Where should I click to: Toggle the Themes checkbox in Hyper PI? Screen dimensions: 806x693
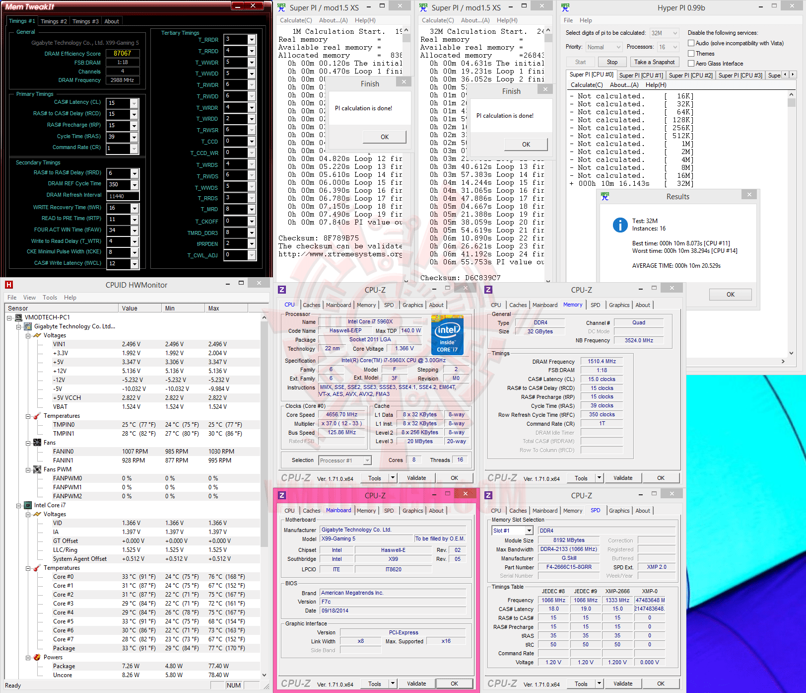(x=691, y=53)
